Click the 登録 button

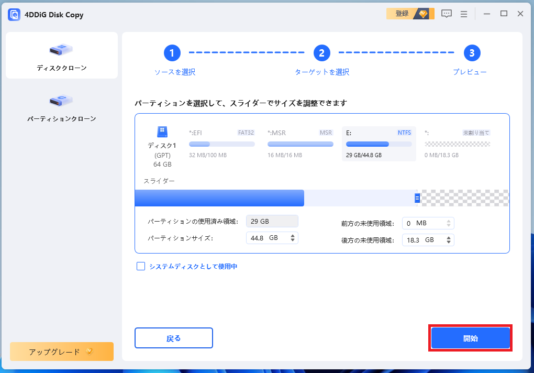(402, 13)
